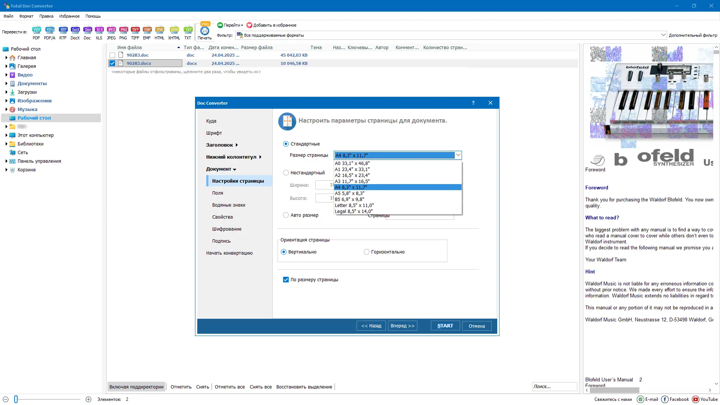Click the TIFF format icon
Image resolution: width=720 pixels, height=405 pixels.
pyautogui.click(x=135, y=30)
